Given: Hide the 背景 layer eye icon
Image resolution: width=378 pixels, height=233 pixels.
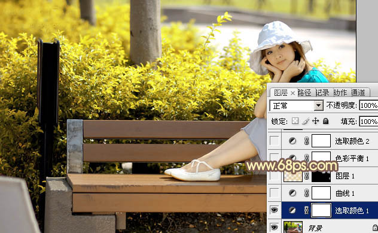Looking at the screenshot, I should click(275, 228).
